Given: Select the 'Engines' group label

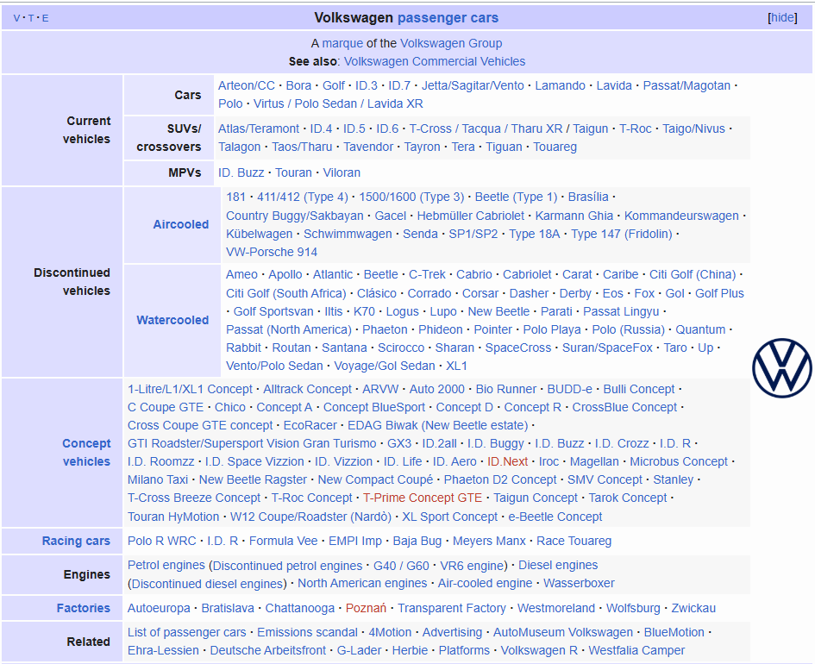Looking at the screenshot, I should 86,574.
